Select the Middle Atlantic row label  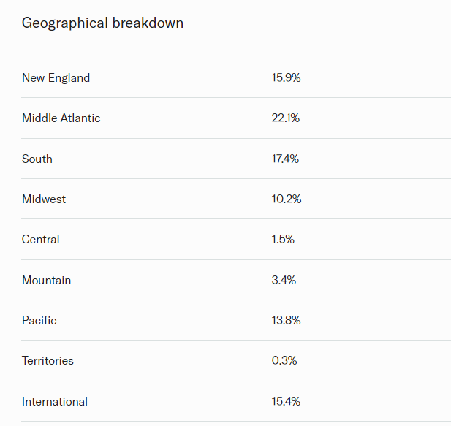point(61,118)
